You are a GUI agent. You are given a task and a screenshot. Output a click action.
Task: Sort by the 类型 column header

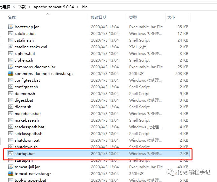click(133, 17)
